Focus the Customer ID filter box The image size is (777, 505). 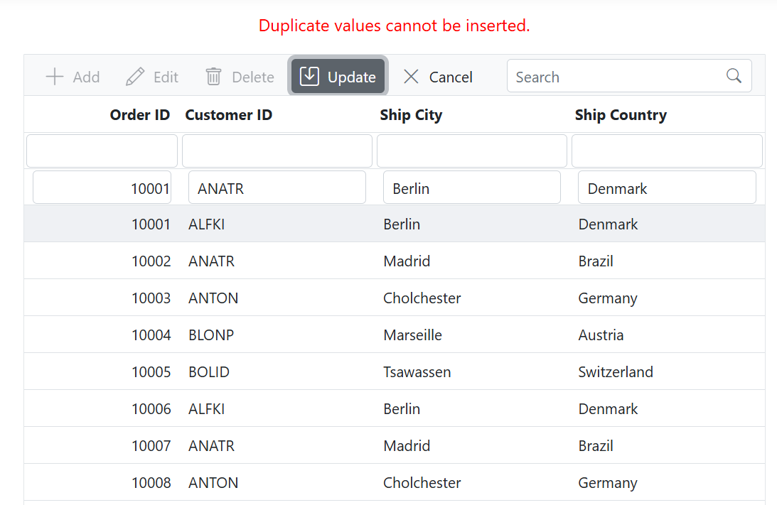pyautogui.click(x=277, y=151)
